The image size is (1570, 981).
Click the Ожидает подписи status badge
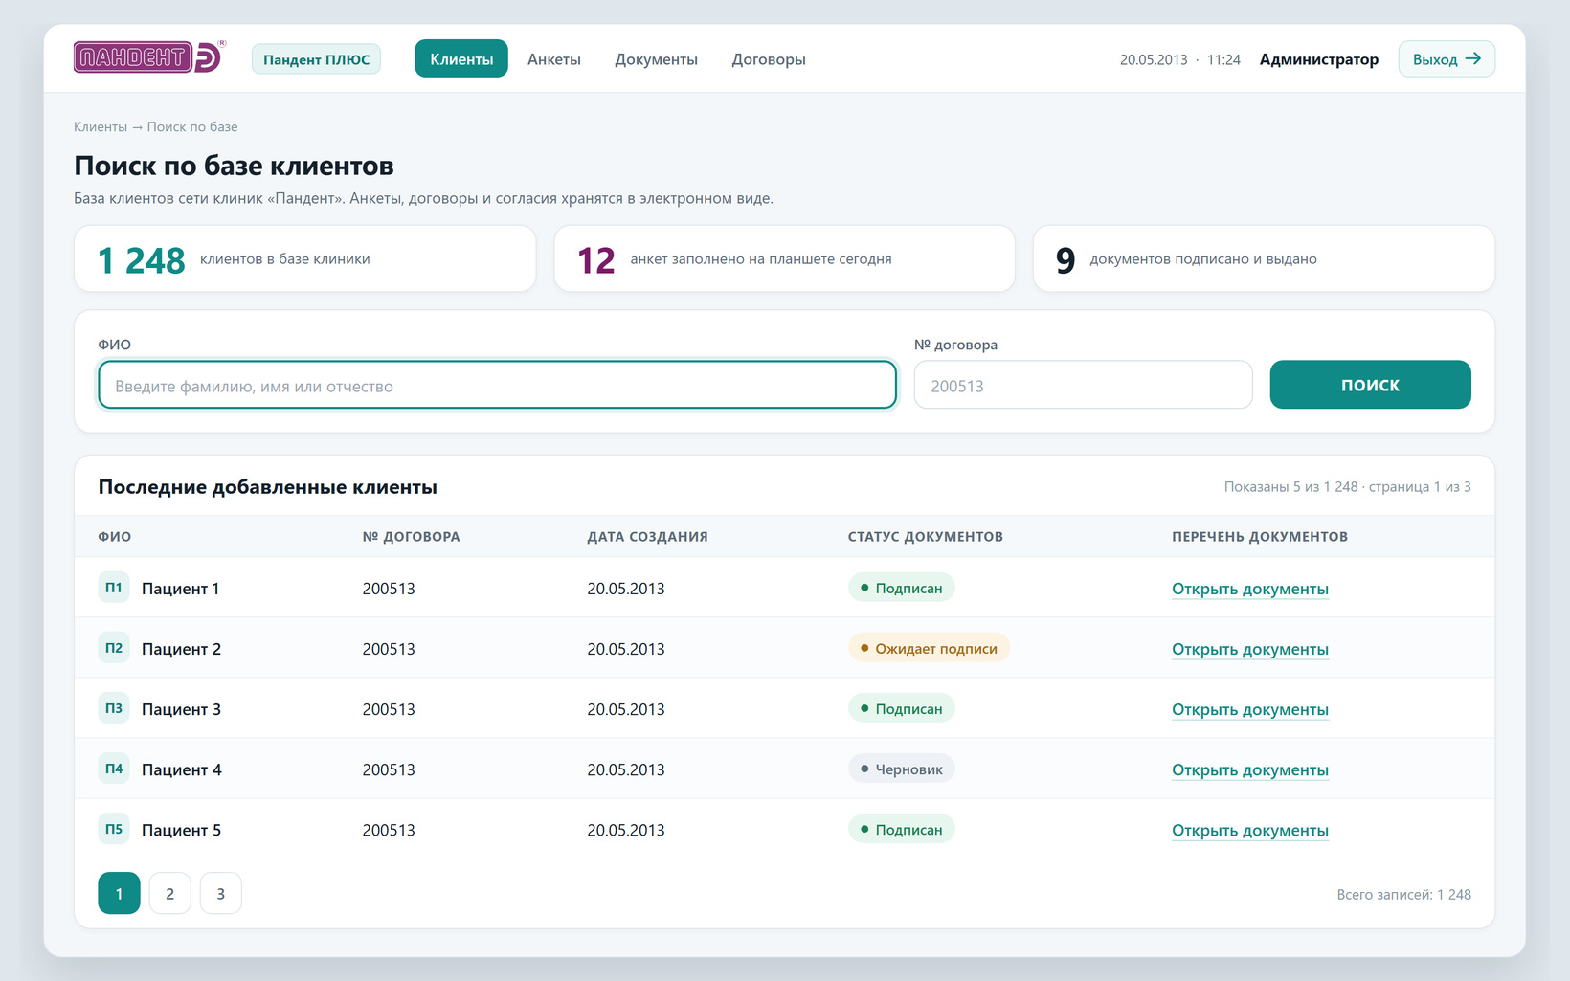pyautogui.click(x=929, y=648)
